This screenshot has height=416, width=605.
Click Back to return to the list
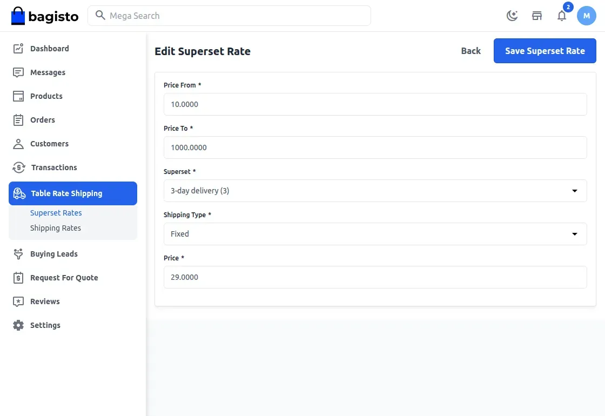(x=470, y=50)
